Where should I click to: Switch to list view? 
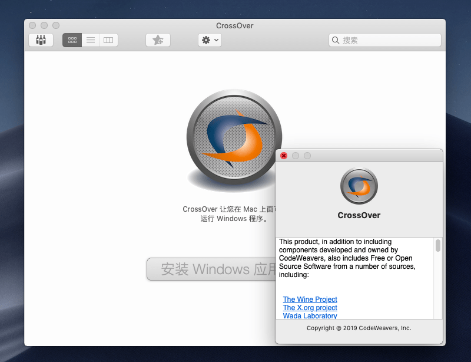pyautogui.click(x=91, y=40)
